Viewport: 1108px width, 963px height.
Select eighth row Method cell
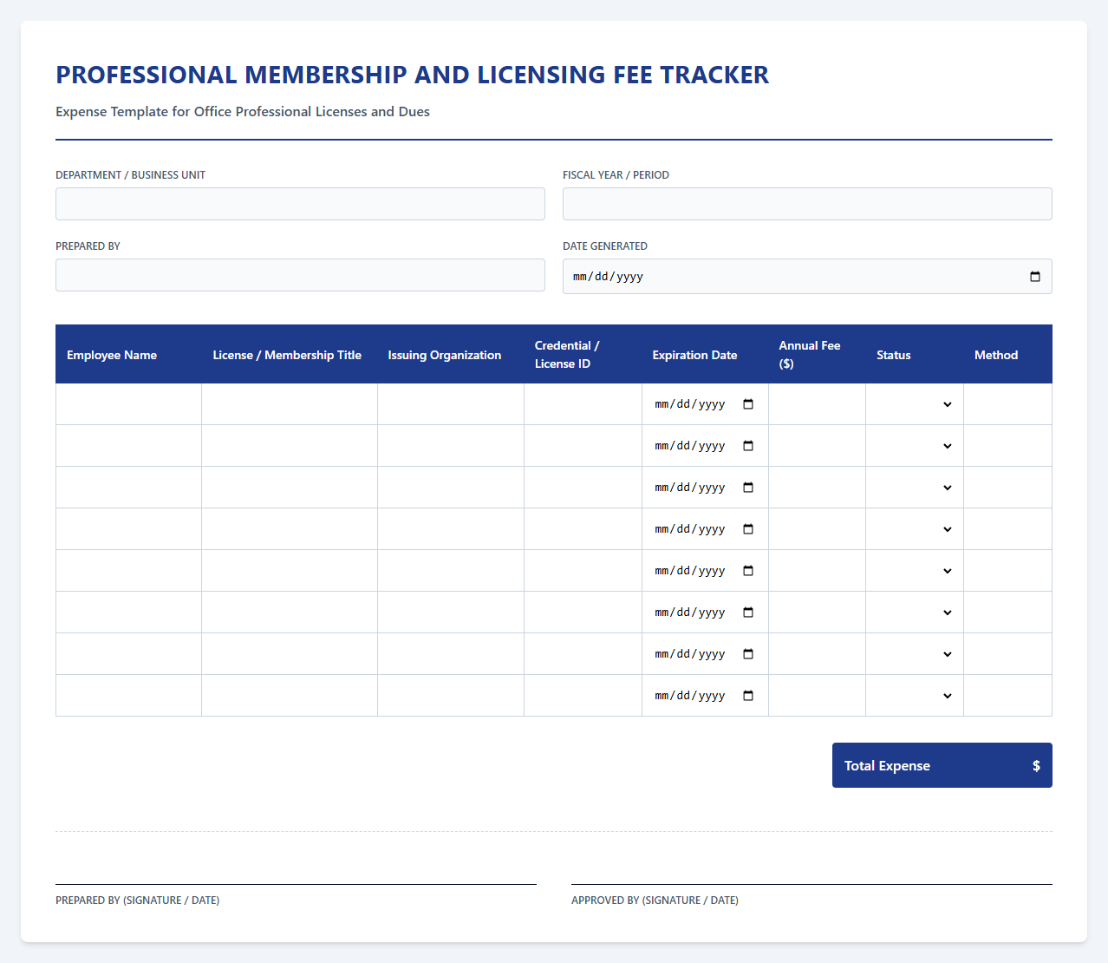pos(1007,696)
